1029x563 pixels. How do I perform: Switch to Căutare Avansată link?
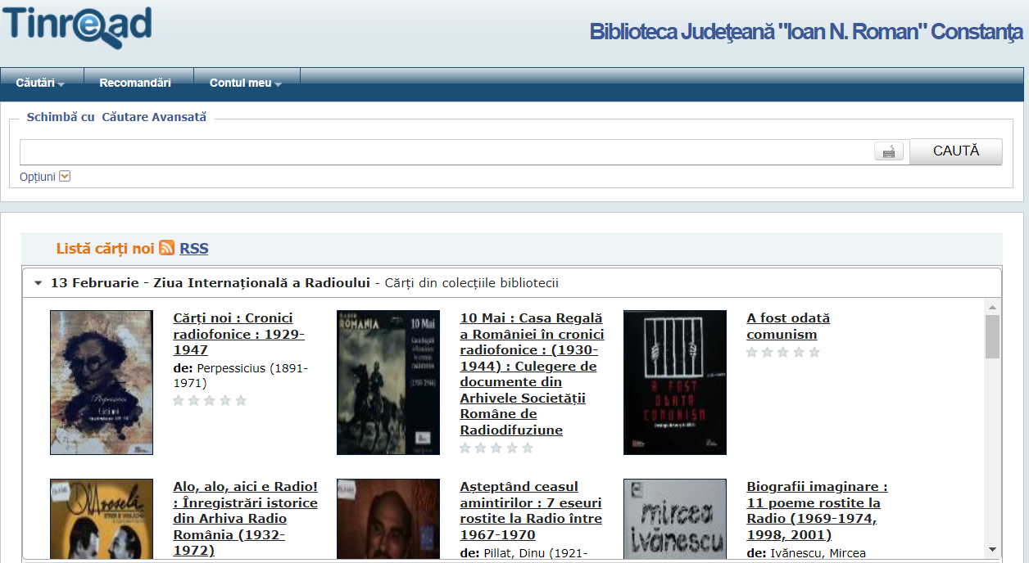coord(154,117)
